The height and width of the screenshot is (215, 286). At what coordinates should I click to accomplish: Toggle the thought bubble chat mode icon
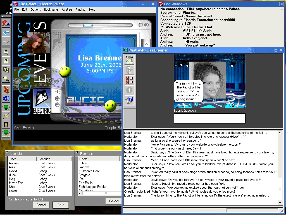click(x=6, y=78)
